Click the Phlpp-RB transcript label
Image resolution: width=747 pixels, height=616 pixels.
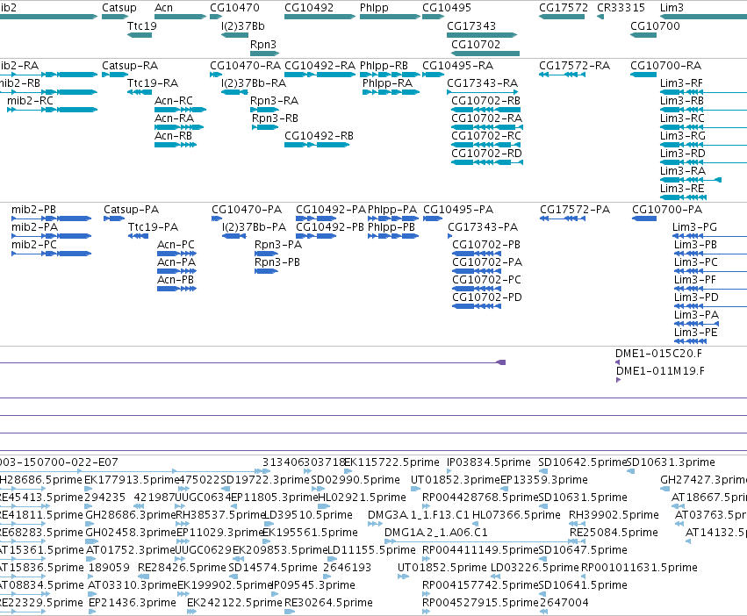pos(384,65)
